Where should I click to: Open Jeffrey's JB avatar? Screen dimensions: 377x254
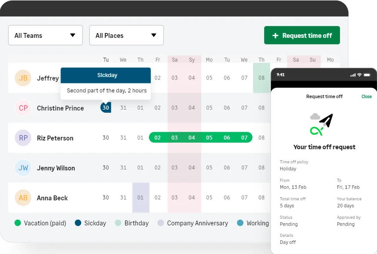pos(23,78)
